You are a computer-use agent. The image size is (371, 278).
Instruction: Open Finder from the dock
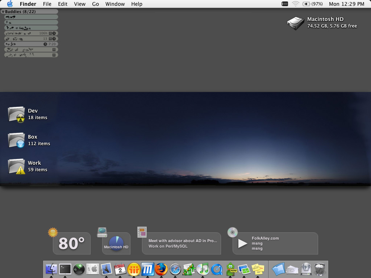coord(51,269)
